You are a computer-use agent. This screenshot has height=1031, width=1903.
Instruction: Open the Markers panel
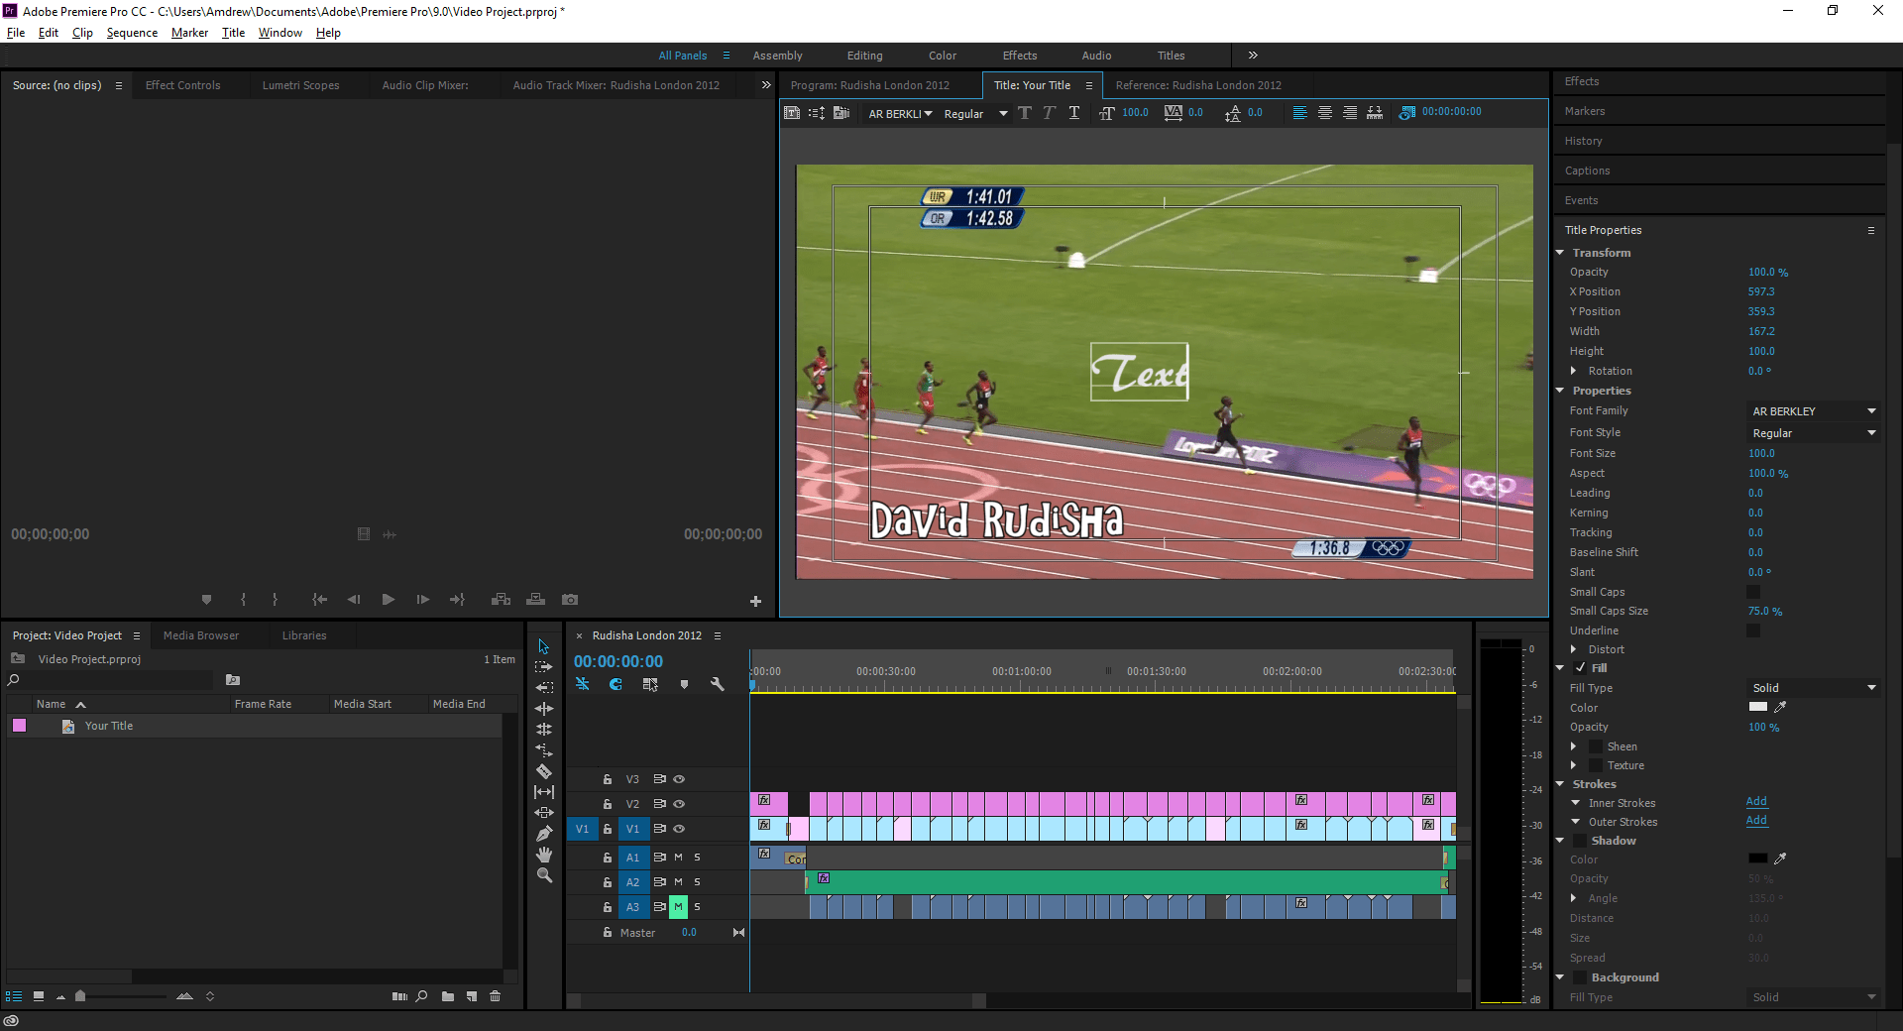(1585, 111)
